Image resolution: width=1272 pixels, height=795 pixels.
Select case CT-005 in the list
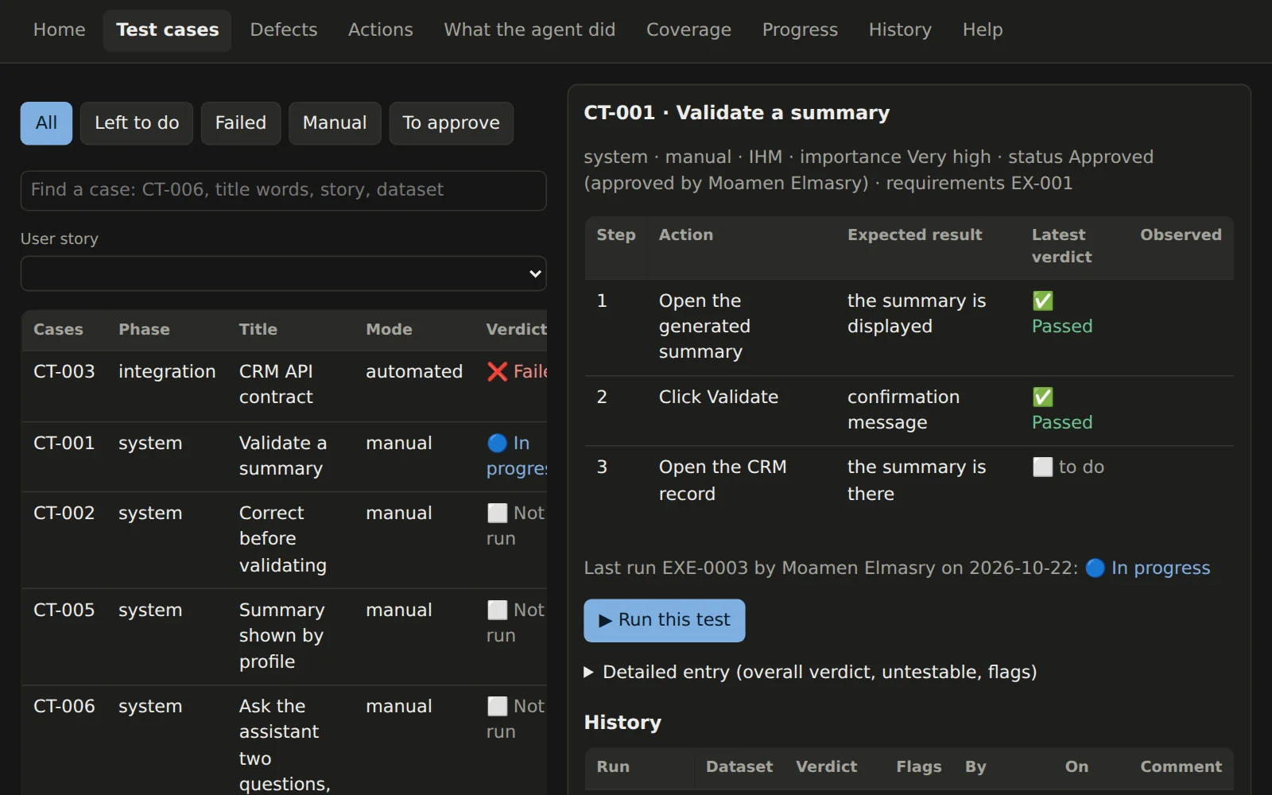(x=284, y=637)
